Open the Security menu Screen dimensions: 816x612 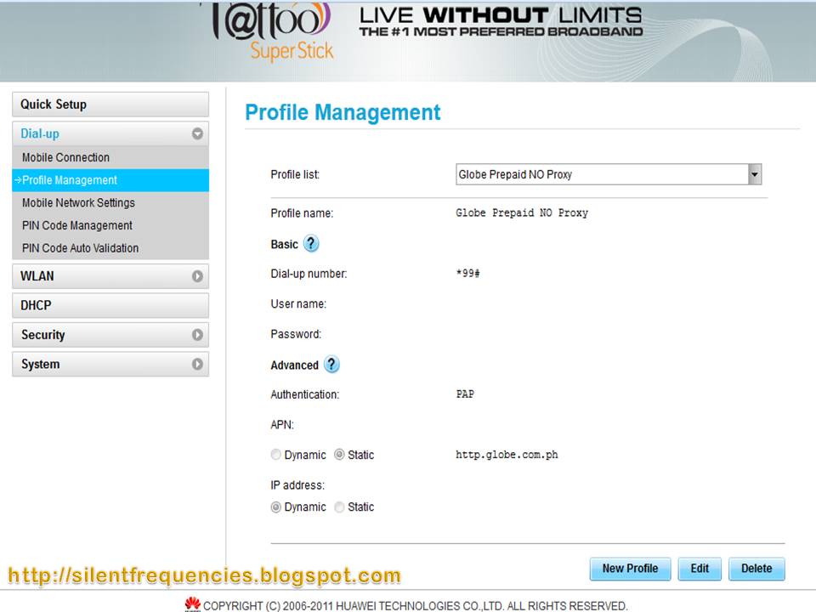click(x=110, y=335)
